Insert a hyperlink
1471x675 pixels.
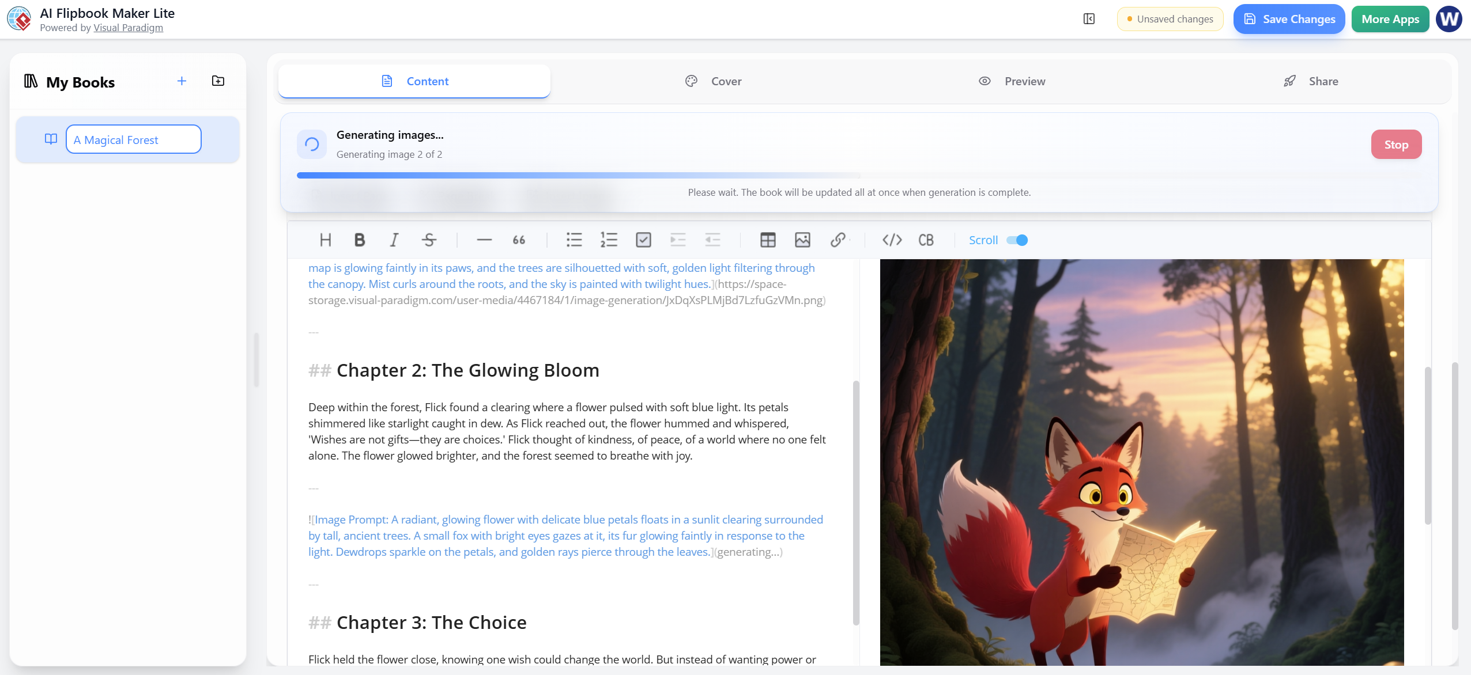pos(839,240)
